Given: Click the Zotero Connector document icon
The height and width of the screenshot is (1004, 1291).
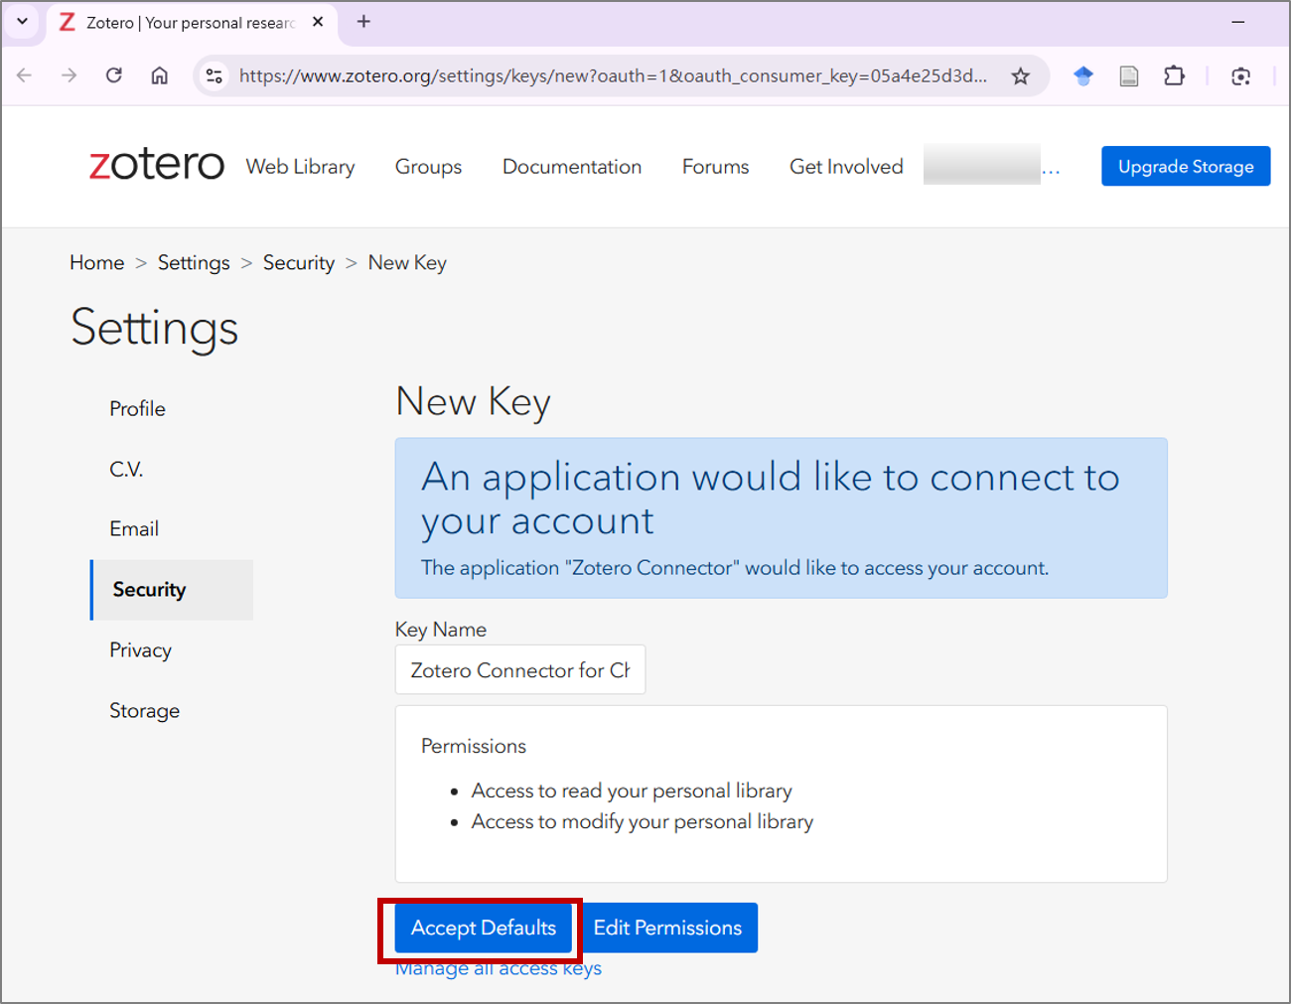Looking at the screenshot, I should tap(1128, 76).
